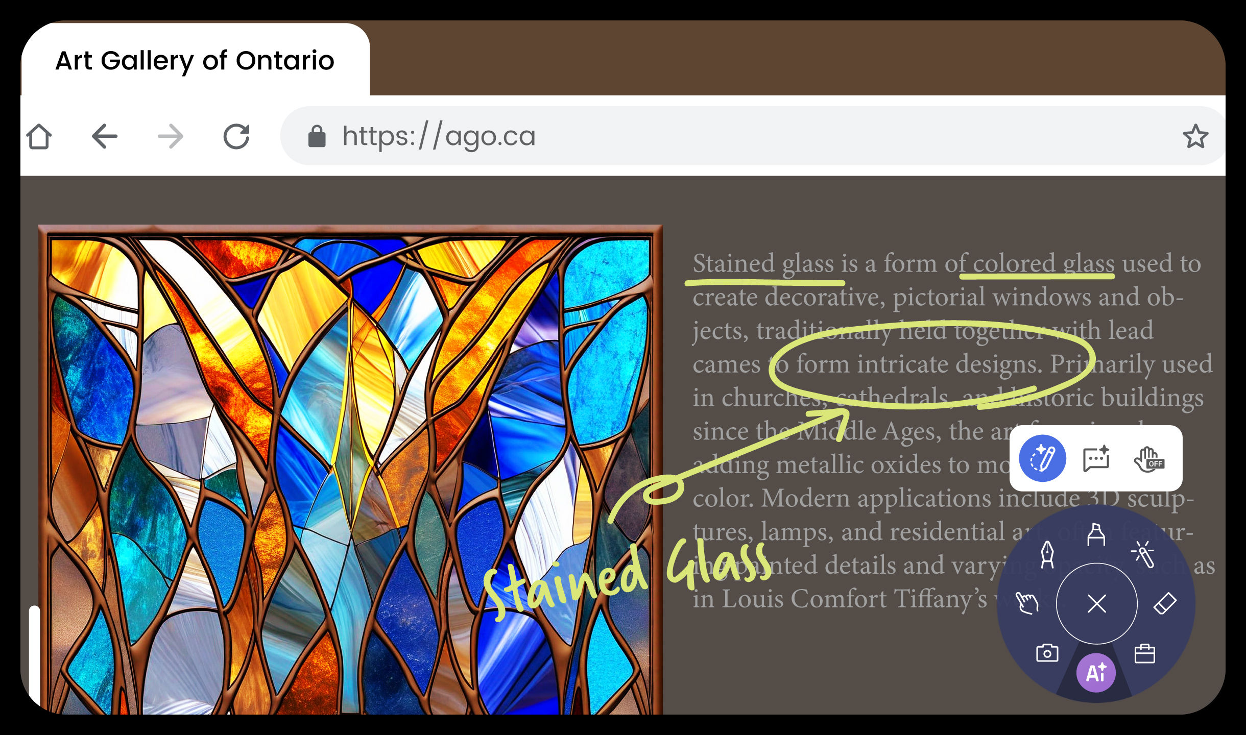
Task: Select the highlighter marker tool
Action: click(x=1096, y=534)
